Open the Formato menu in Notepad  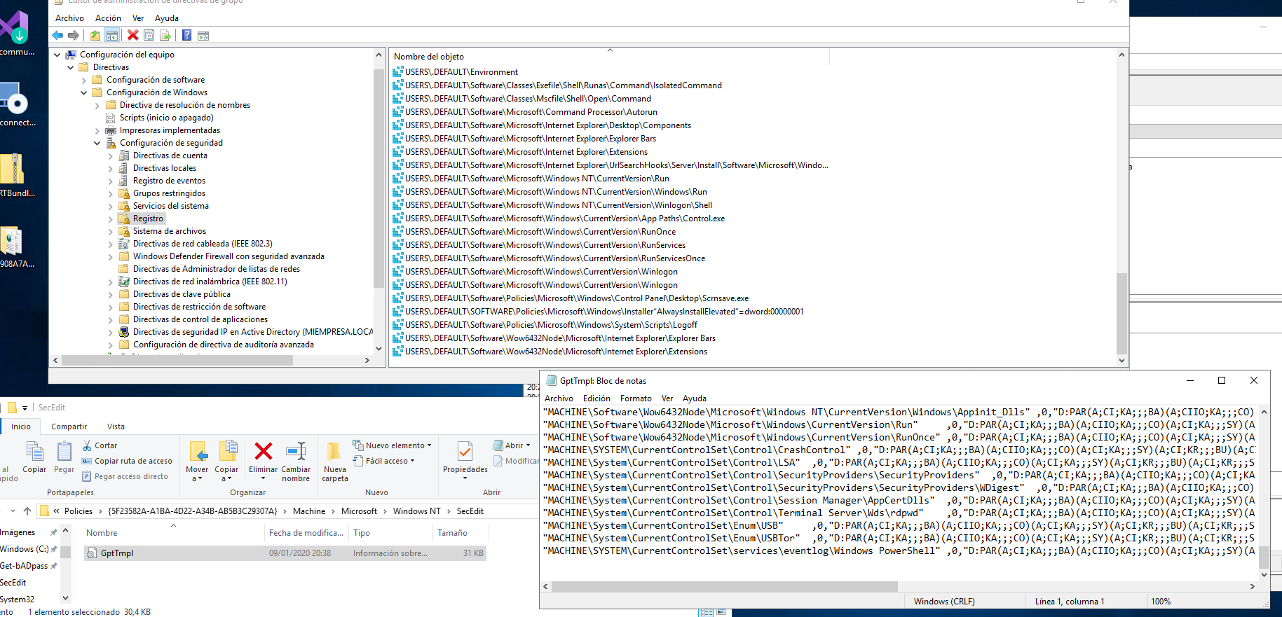coord(635,398)
